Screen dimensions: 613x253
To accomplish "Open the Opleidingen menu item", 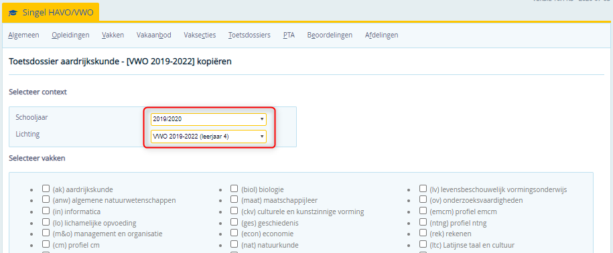I will 70,35.
